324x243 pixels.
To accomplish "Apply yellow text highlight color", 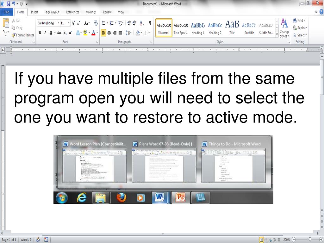I will pyautogui.click(x=85, y=33).
